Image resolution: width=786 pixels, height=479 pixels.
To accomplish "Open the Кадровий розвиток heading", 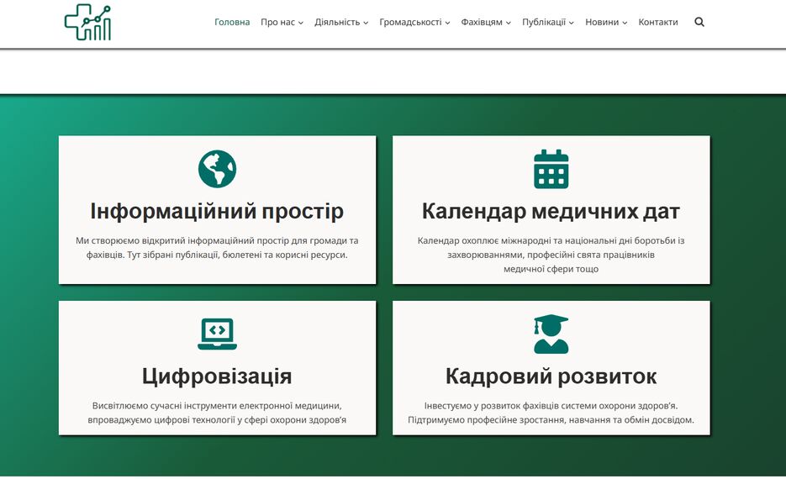I will (551, 376).
